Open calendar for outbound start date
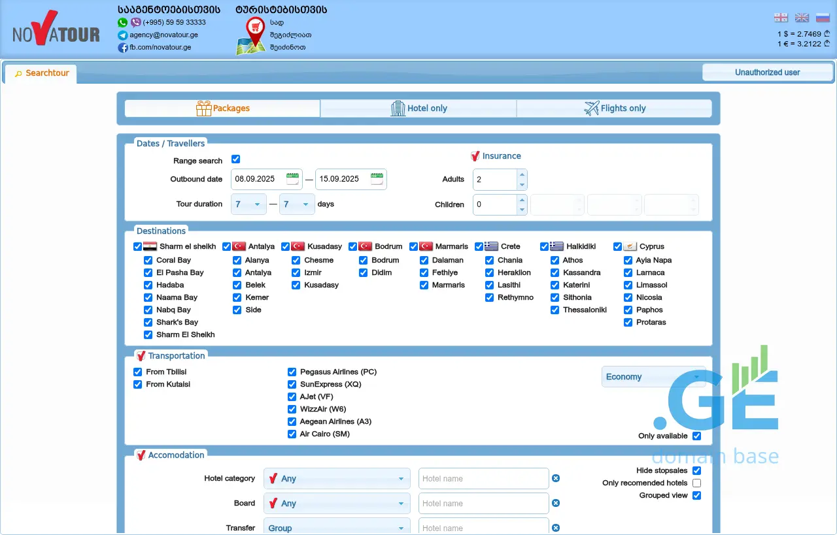Viewport: 837px width, 535px height. tap(292, 178)
